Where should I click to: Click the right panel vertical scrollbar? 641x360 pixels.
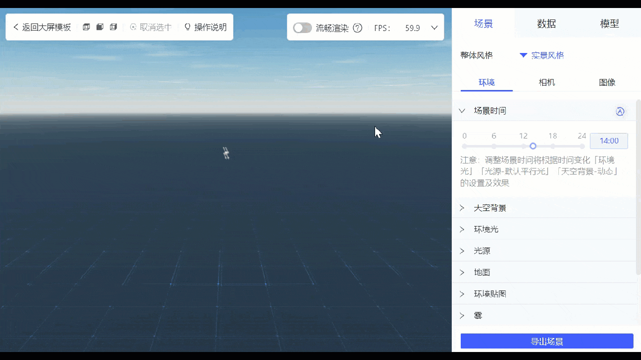638,187
